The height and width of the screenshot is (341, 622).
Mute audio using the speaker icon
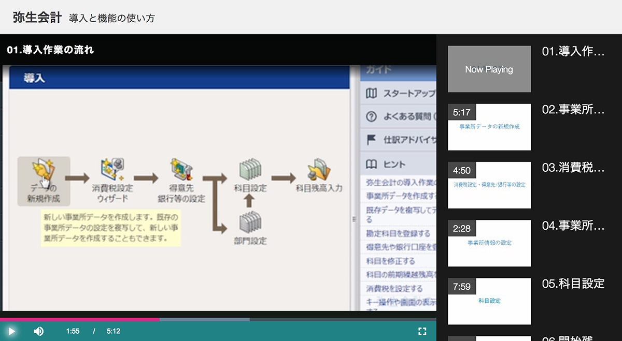38,331
